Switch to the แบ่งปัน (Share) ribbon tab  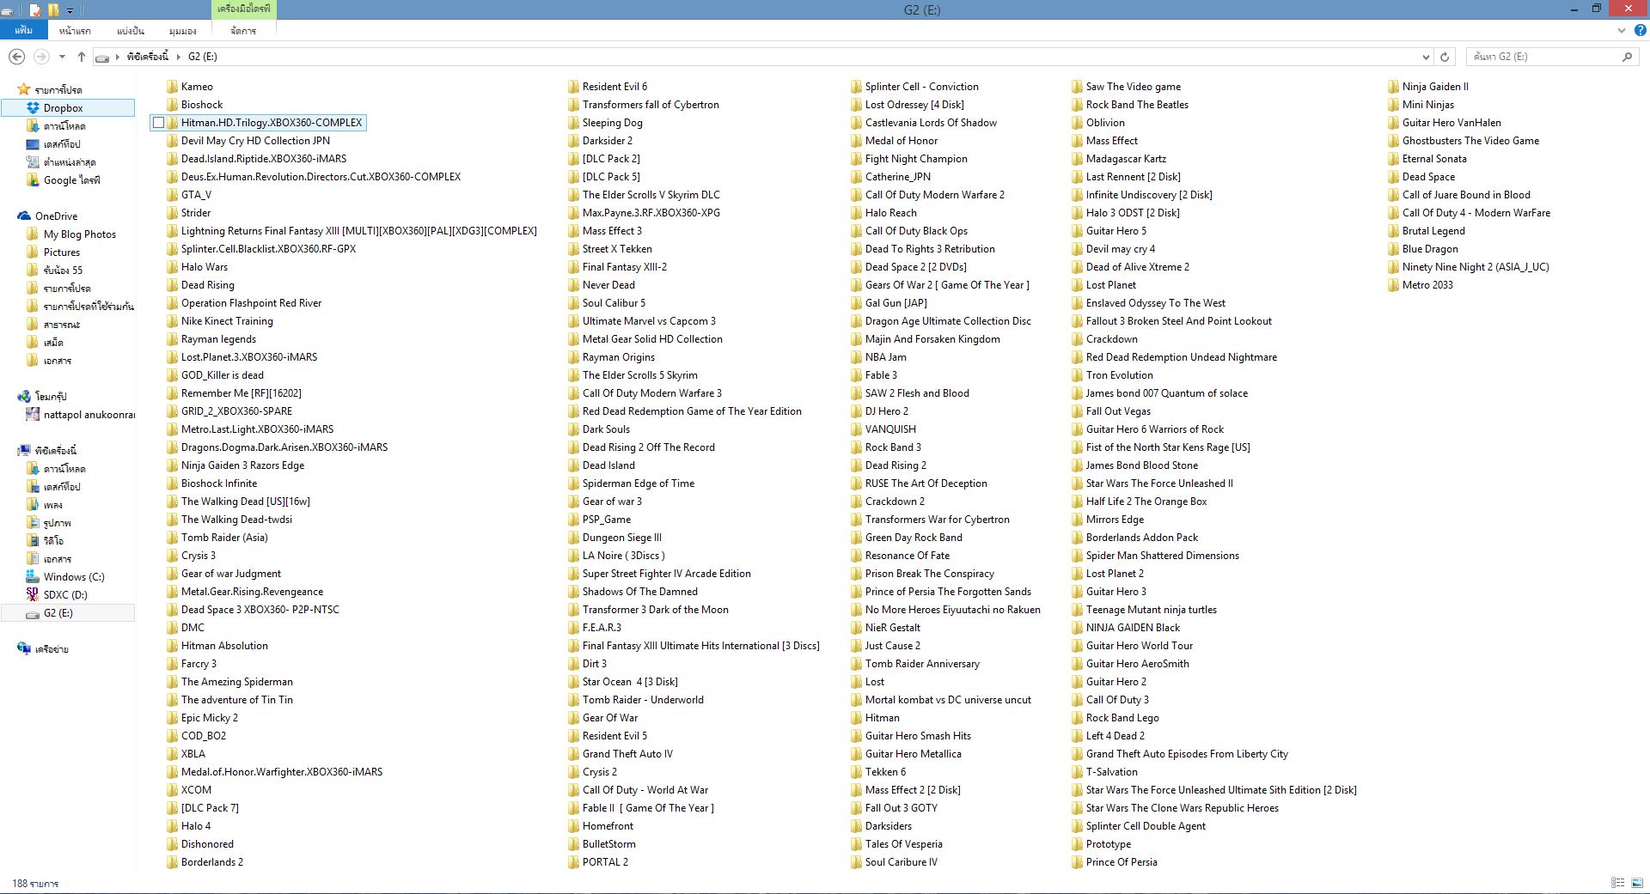[131, 30]
